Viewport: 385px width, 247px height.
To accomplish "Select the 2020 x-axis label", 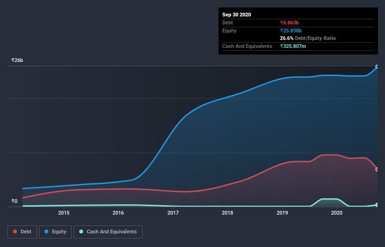I will tap(337, 213).
